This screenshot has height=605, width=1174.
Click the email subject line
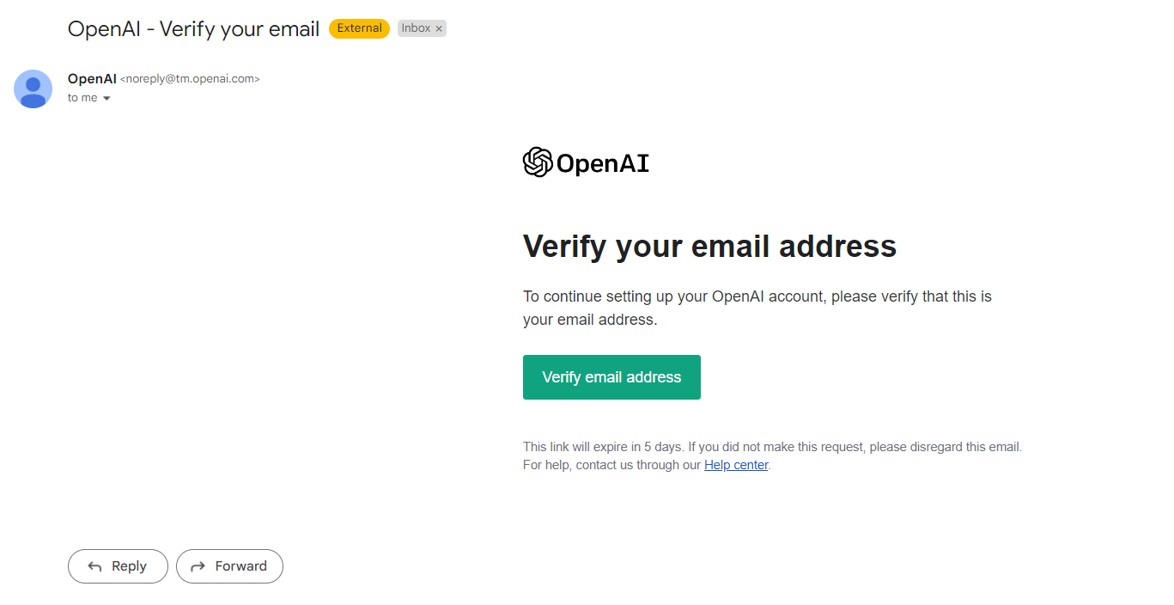coord(193,28)
